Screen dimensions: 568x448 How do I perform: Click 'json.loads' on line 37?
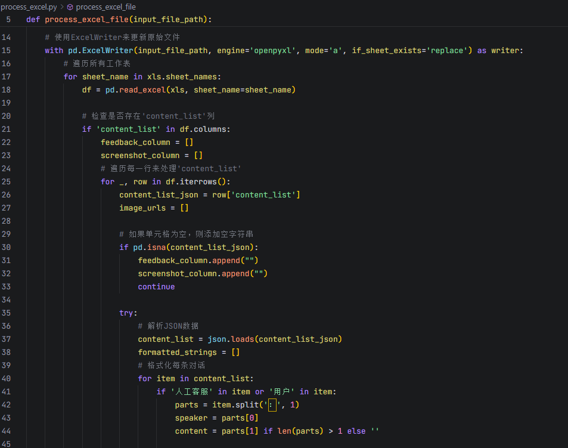tap(231, 339)
